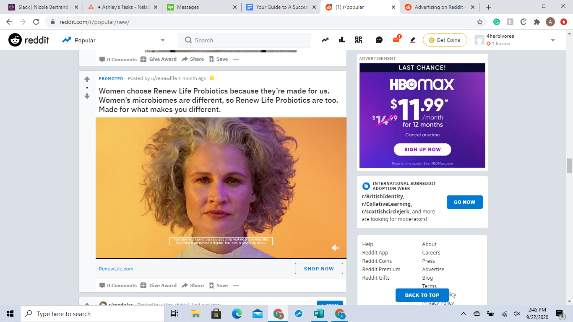573x322 pixels.
Task: Open the inbox mail icon with notification
Action: pos(396,39)
